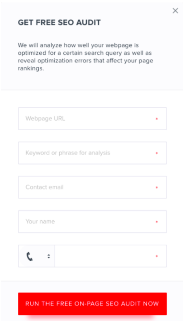
Task: Click the phone handset icon
Action: pos(30,256)
